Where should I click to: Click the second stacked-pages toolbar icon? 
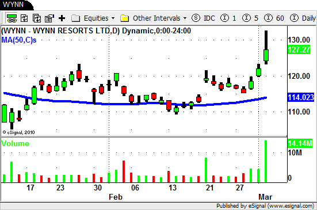point(37,18)
